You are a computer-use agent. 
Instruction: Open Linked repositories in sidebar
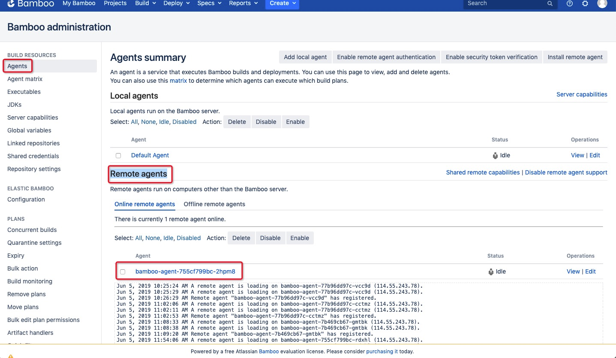tap(33, 143)
